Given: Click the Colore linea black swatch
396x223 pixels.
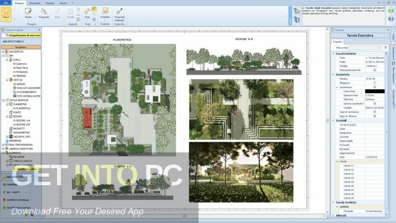Looking at the screenshot, I should coord(375,91).
